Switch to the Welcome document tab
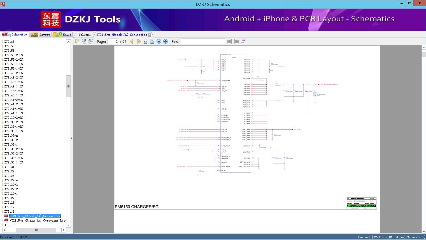The width and height of the screenshot is (426, 240). click(85, 35)
